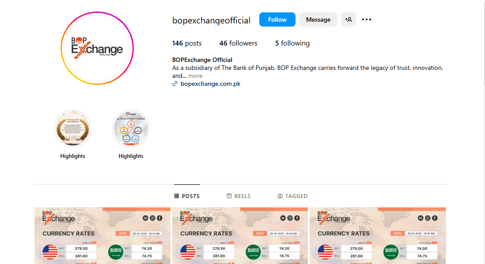Open the BOP Exchange profile picture story
This screenshot has width=485, height=264.
[x=97, y=48]
